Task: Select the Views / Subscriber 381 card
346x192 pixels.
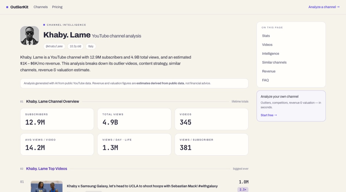Action: tap(212, 144)
